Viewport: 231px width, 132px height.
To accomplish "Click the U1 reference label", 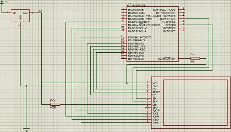I will coord(129,5).
